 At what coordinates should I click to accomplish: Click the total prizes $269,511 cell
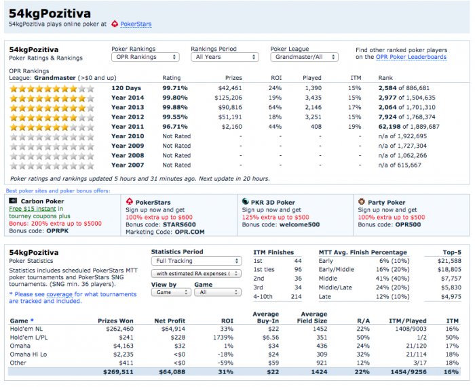point(118,372)
